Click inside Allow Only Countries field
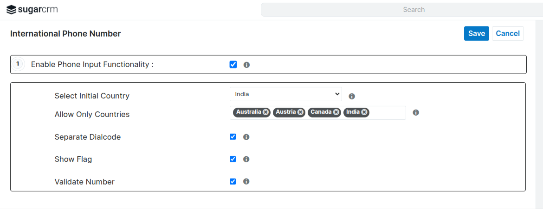This screenshot has width=543, height=209. [388, 113]
